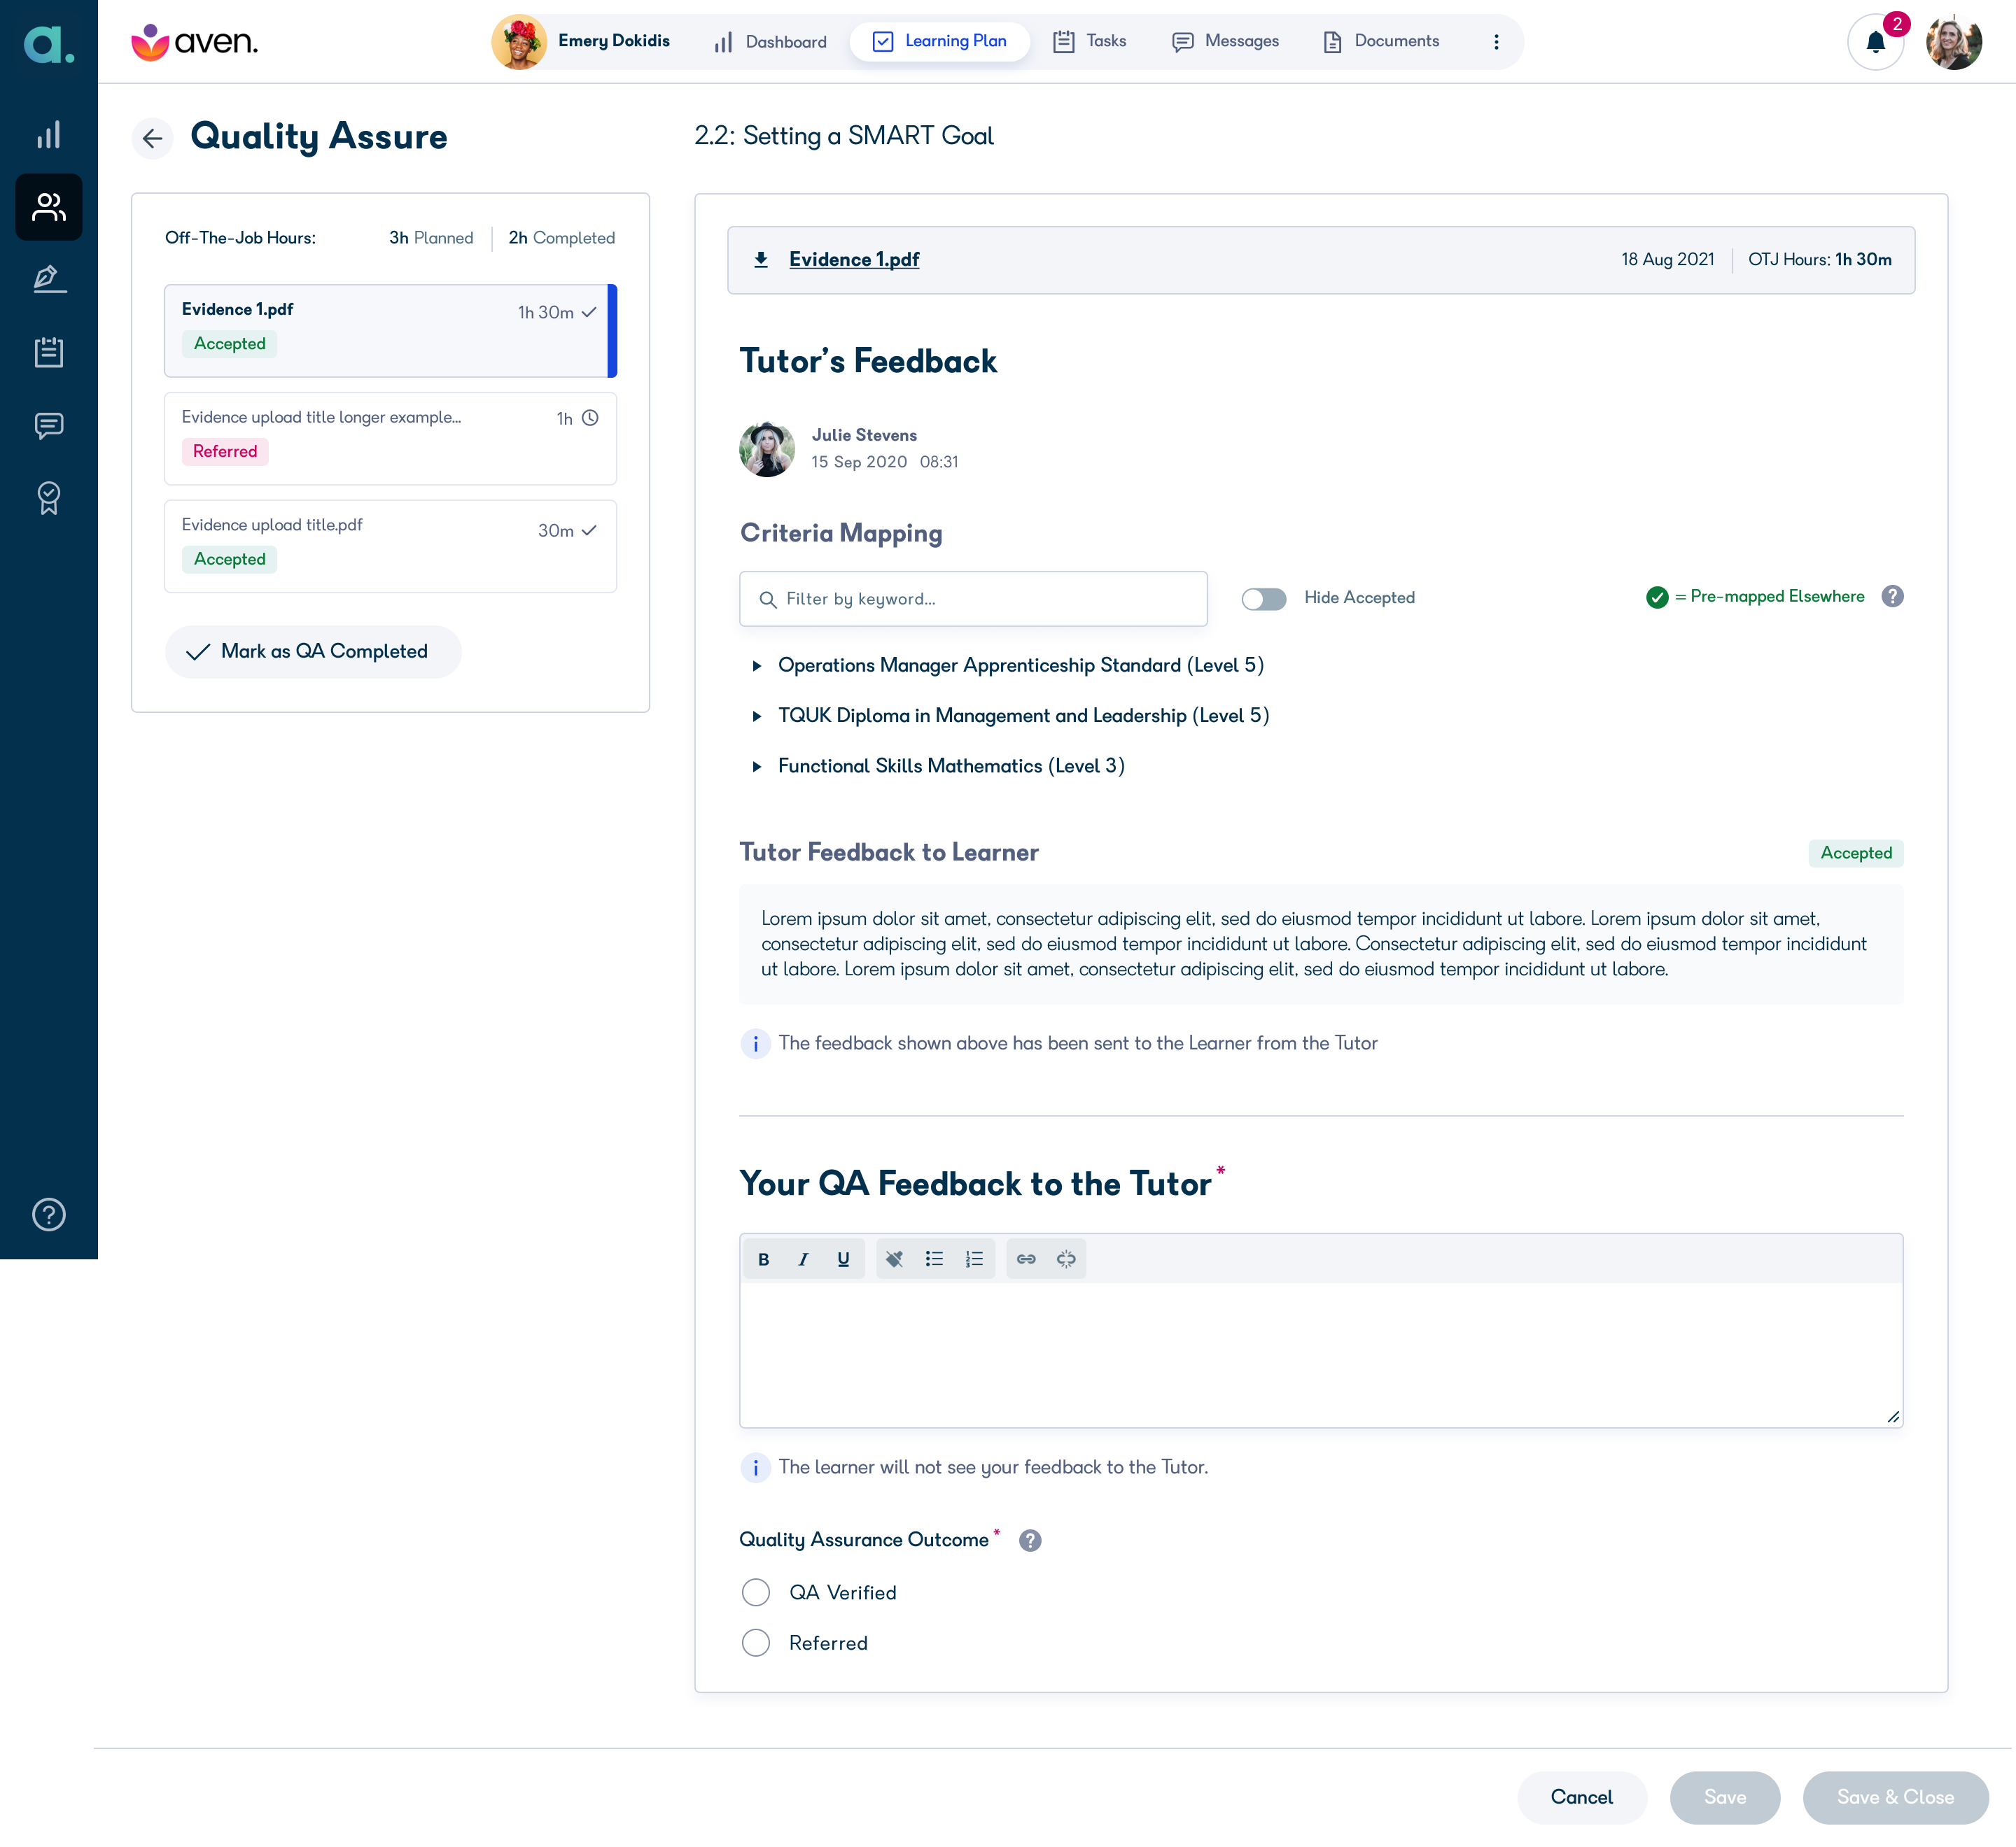Apply italic formatting in the QA feedback editor

(803, 1259)
